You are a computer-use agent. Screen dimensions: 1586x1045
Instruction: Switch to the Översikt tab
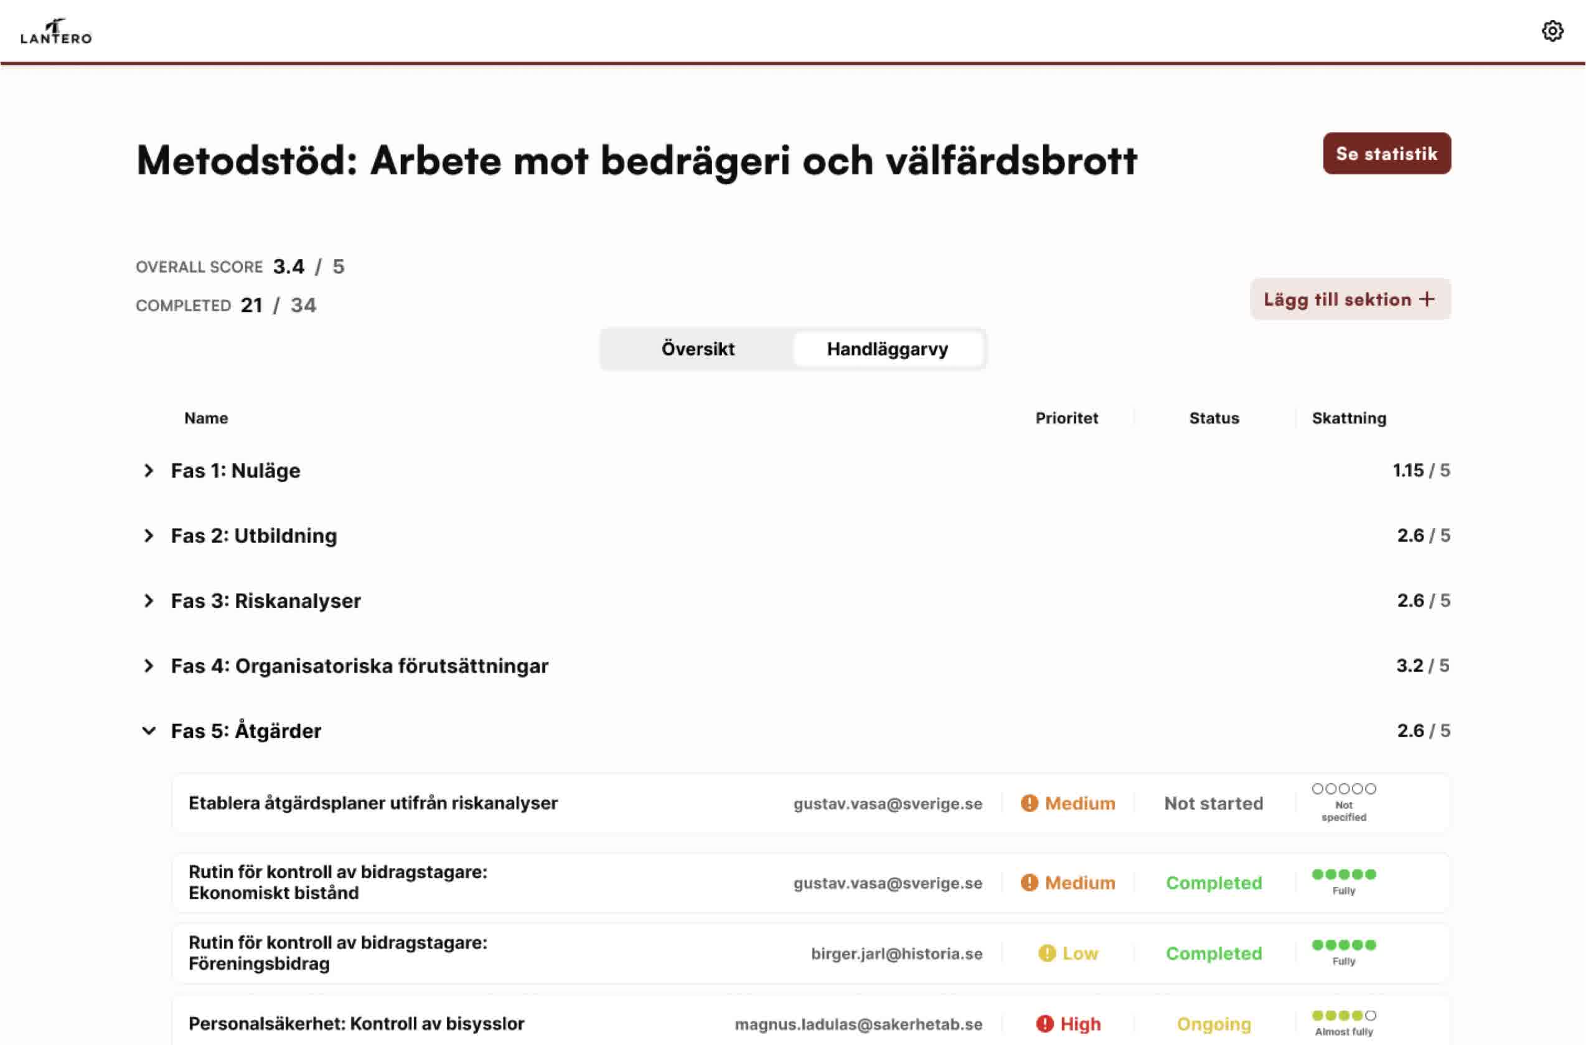tap(697, 348)
